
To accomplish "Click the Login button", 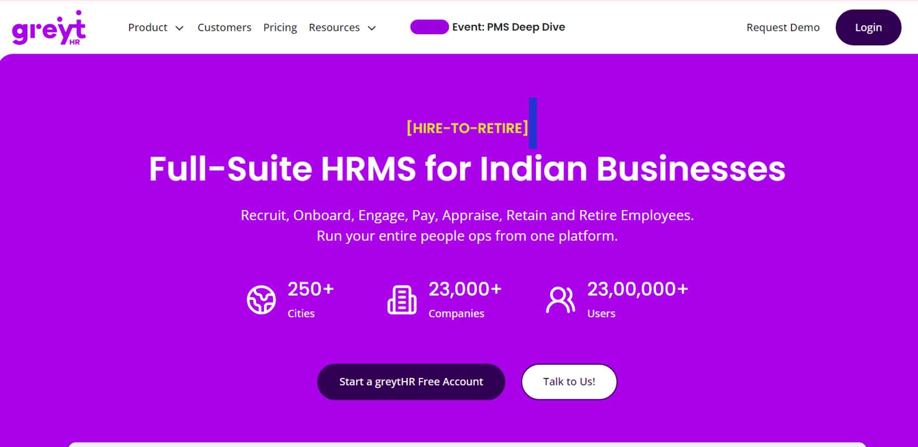I will (868, 27).
